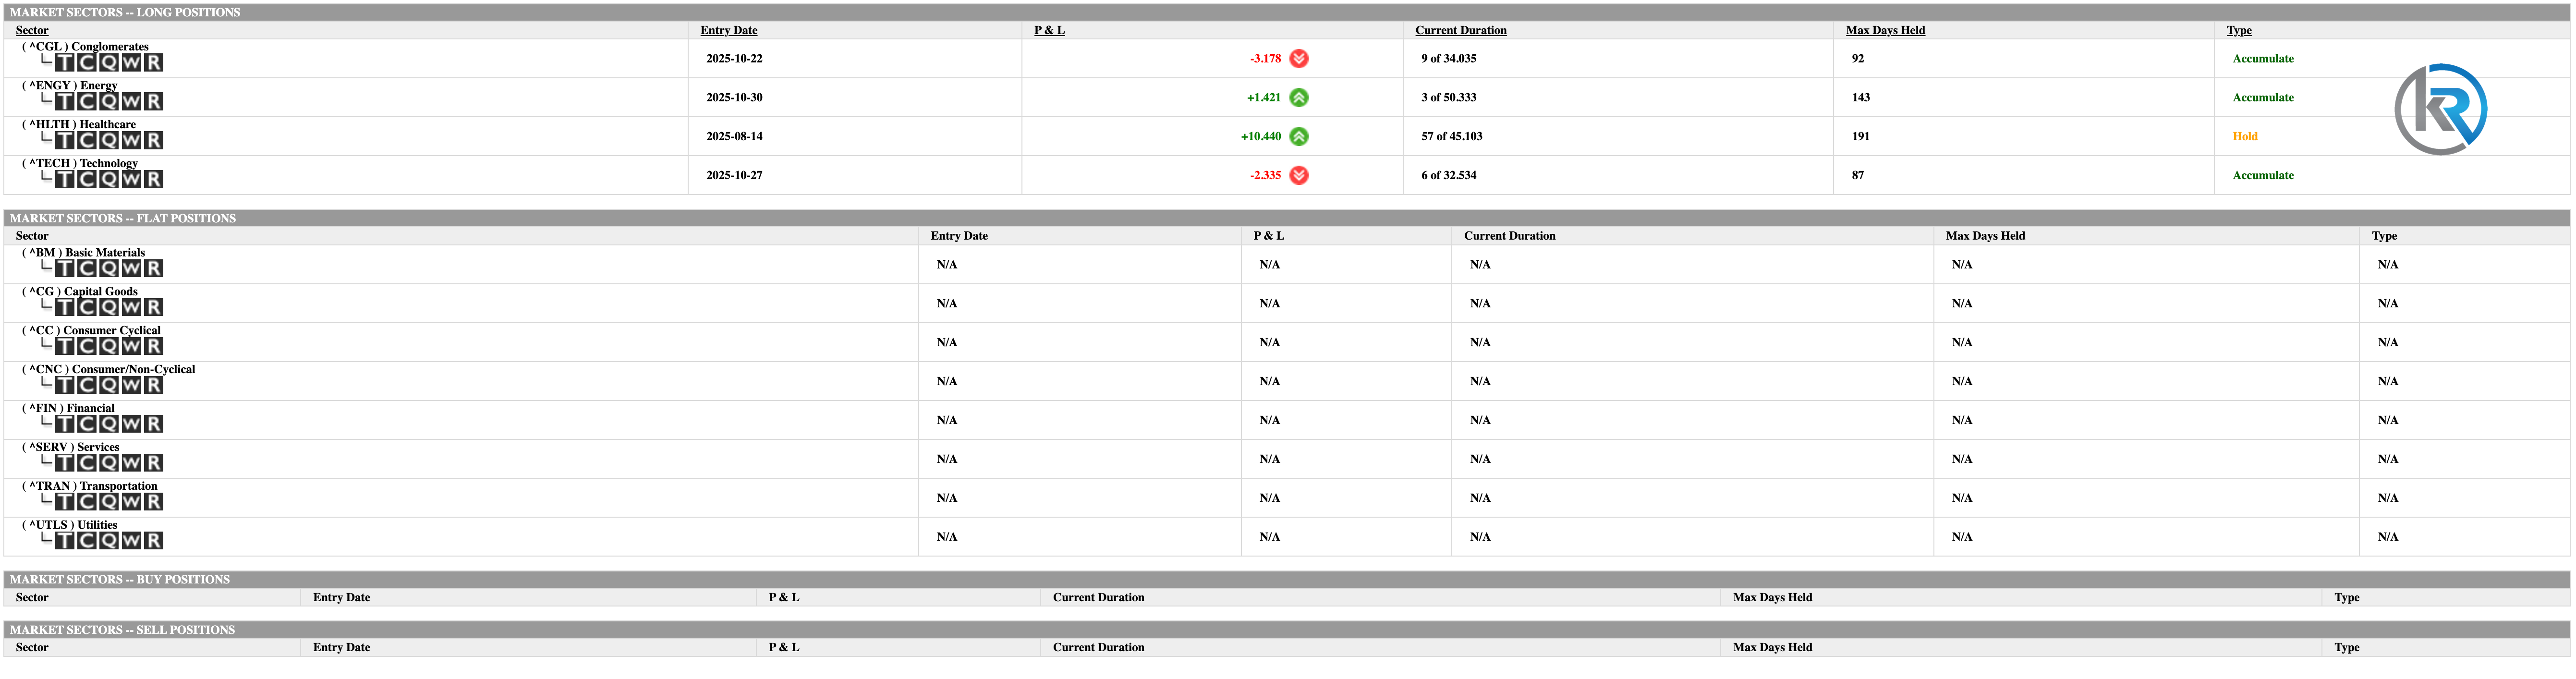2576x679 pixels.
Task: Click the C icon under Consumer Cyclical
Action: (87, 346)
